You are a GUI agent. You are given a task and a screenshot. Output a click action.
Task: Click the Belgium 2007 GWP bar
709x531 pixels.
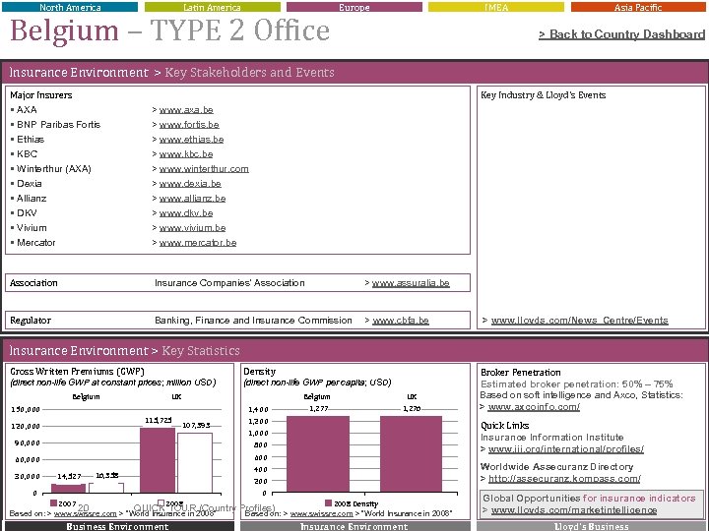coord(68,488)
